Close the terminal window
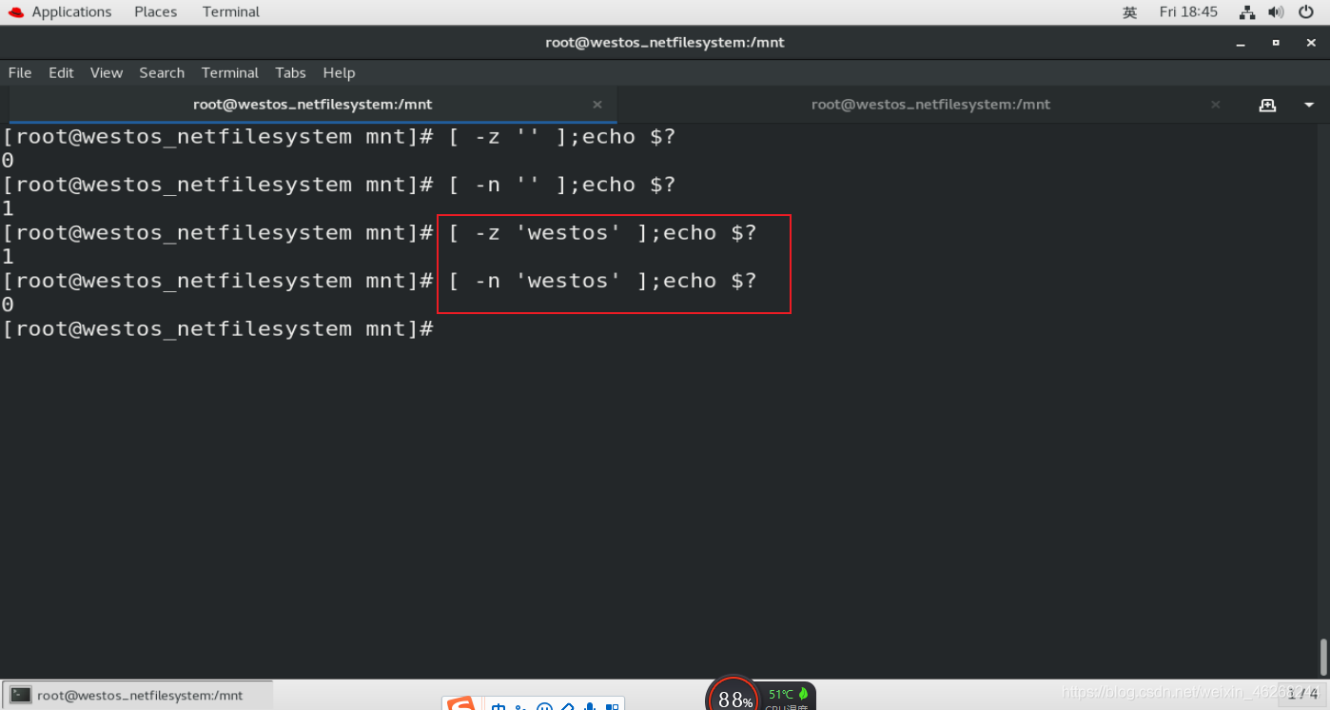 tap(1310, 43)
